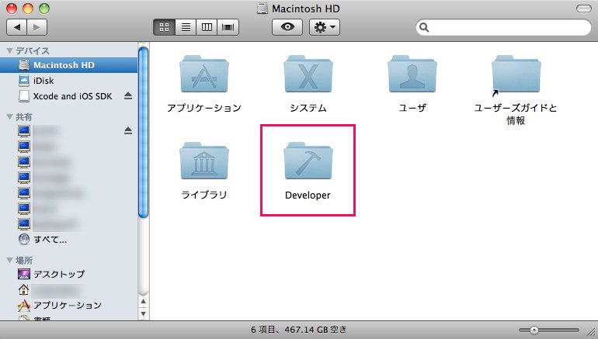This screenshot has height=339, width=598.
Task: Click the すべて… globe icon
Action: pyautogui.click(x=23, y=239)
